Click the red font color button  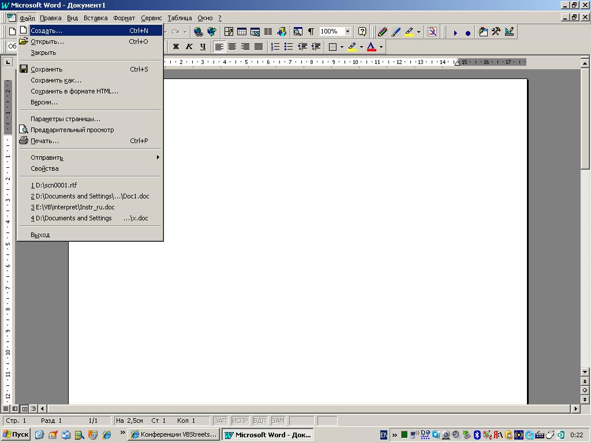pyautogui.click(x=371, y=47)
